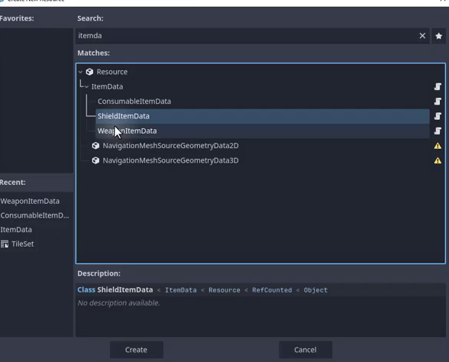
Task: Select ShieldItemData in the matches tree
Action: coord(263,116)
